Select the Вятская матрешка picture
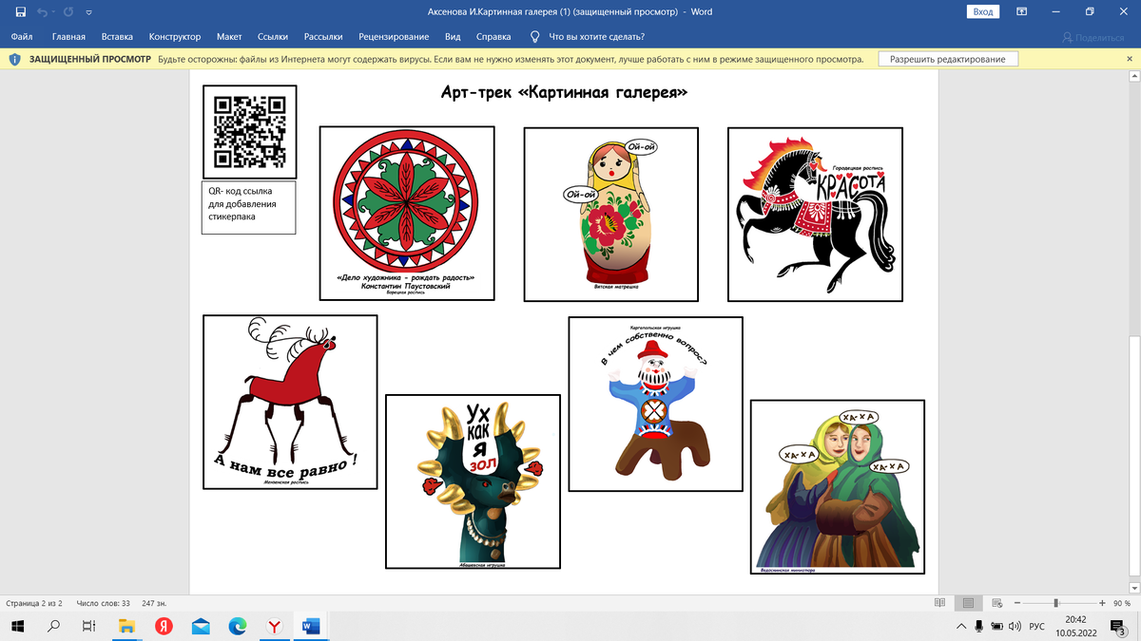The image size is (1141, 641). click(x=611, y=214)
